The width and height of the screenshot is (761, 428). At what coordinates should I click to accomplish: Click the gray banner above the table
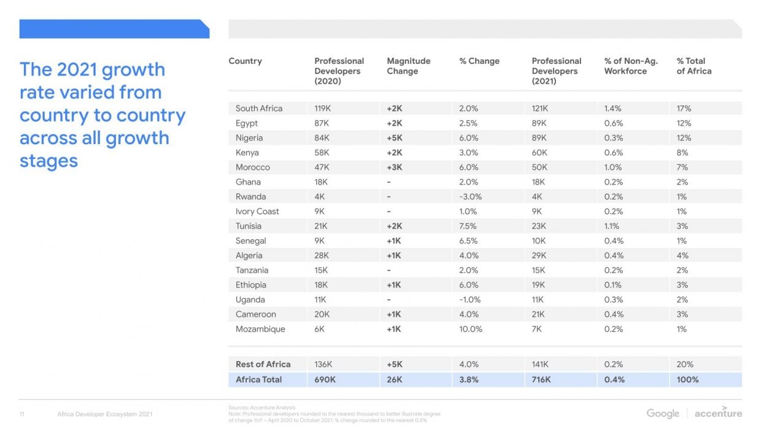[485, 29]
